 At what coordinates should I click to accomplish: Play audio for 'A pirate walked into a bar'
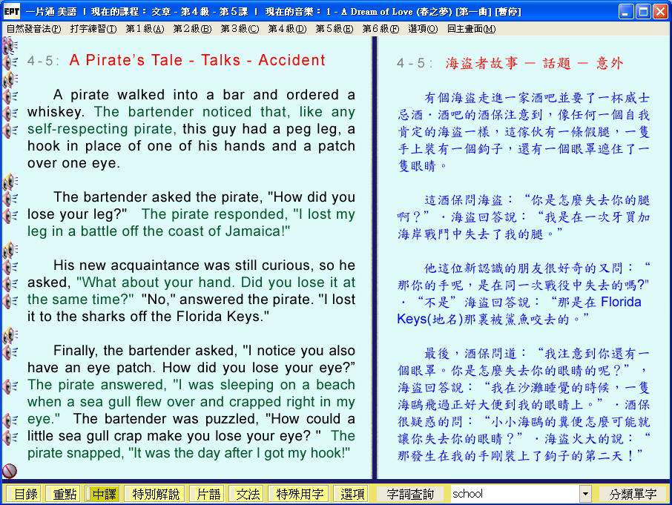point(10,96)
